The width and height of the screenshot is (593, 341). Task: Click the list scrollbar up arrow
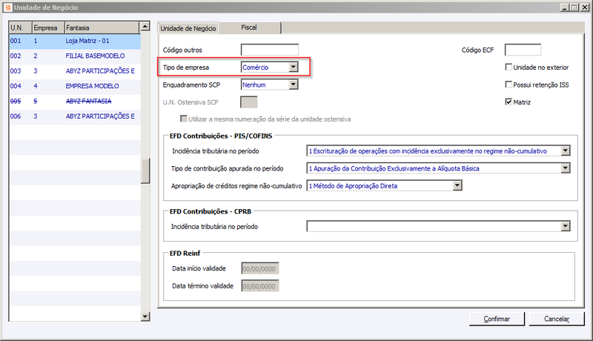click(x=145, y=27)
